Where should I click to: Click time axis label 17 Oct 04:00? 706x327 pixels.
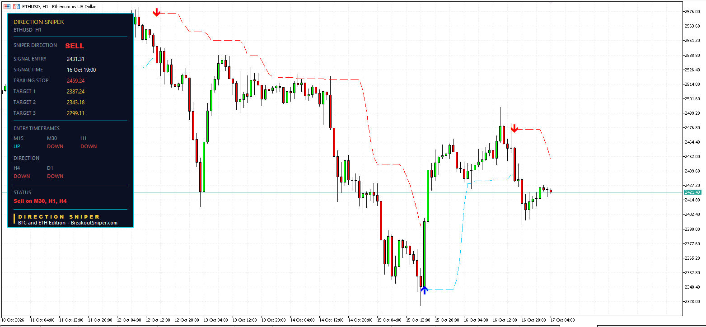pos(562,320)
